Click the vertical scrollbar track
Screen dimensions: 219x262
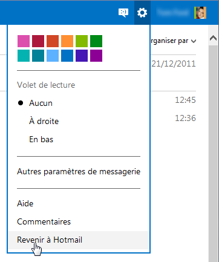coord(213,153)
